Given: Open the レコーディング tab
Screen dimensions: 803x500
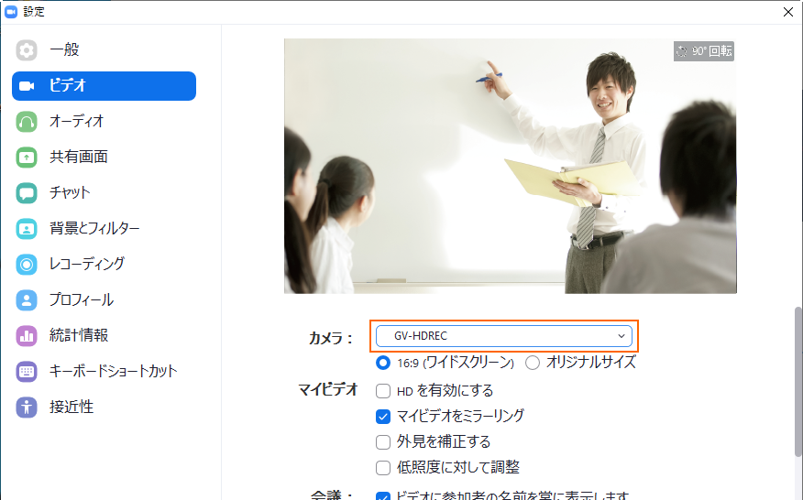Looking at the screenshot, I should 104,265.
